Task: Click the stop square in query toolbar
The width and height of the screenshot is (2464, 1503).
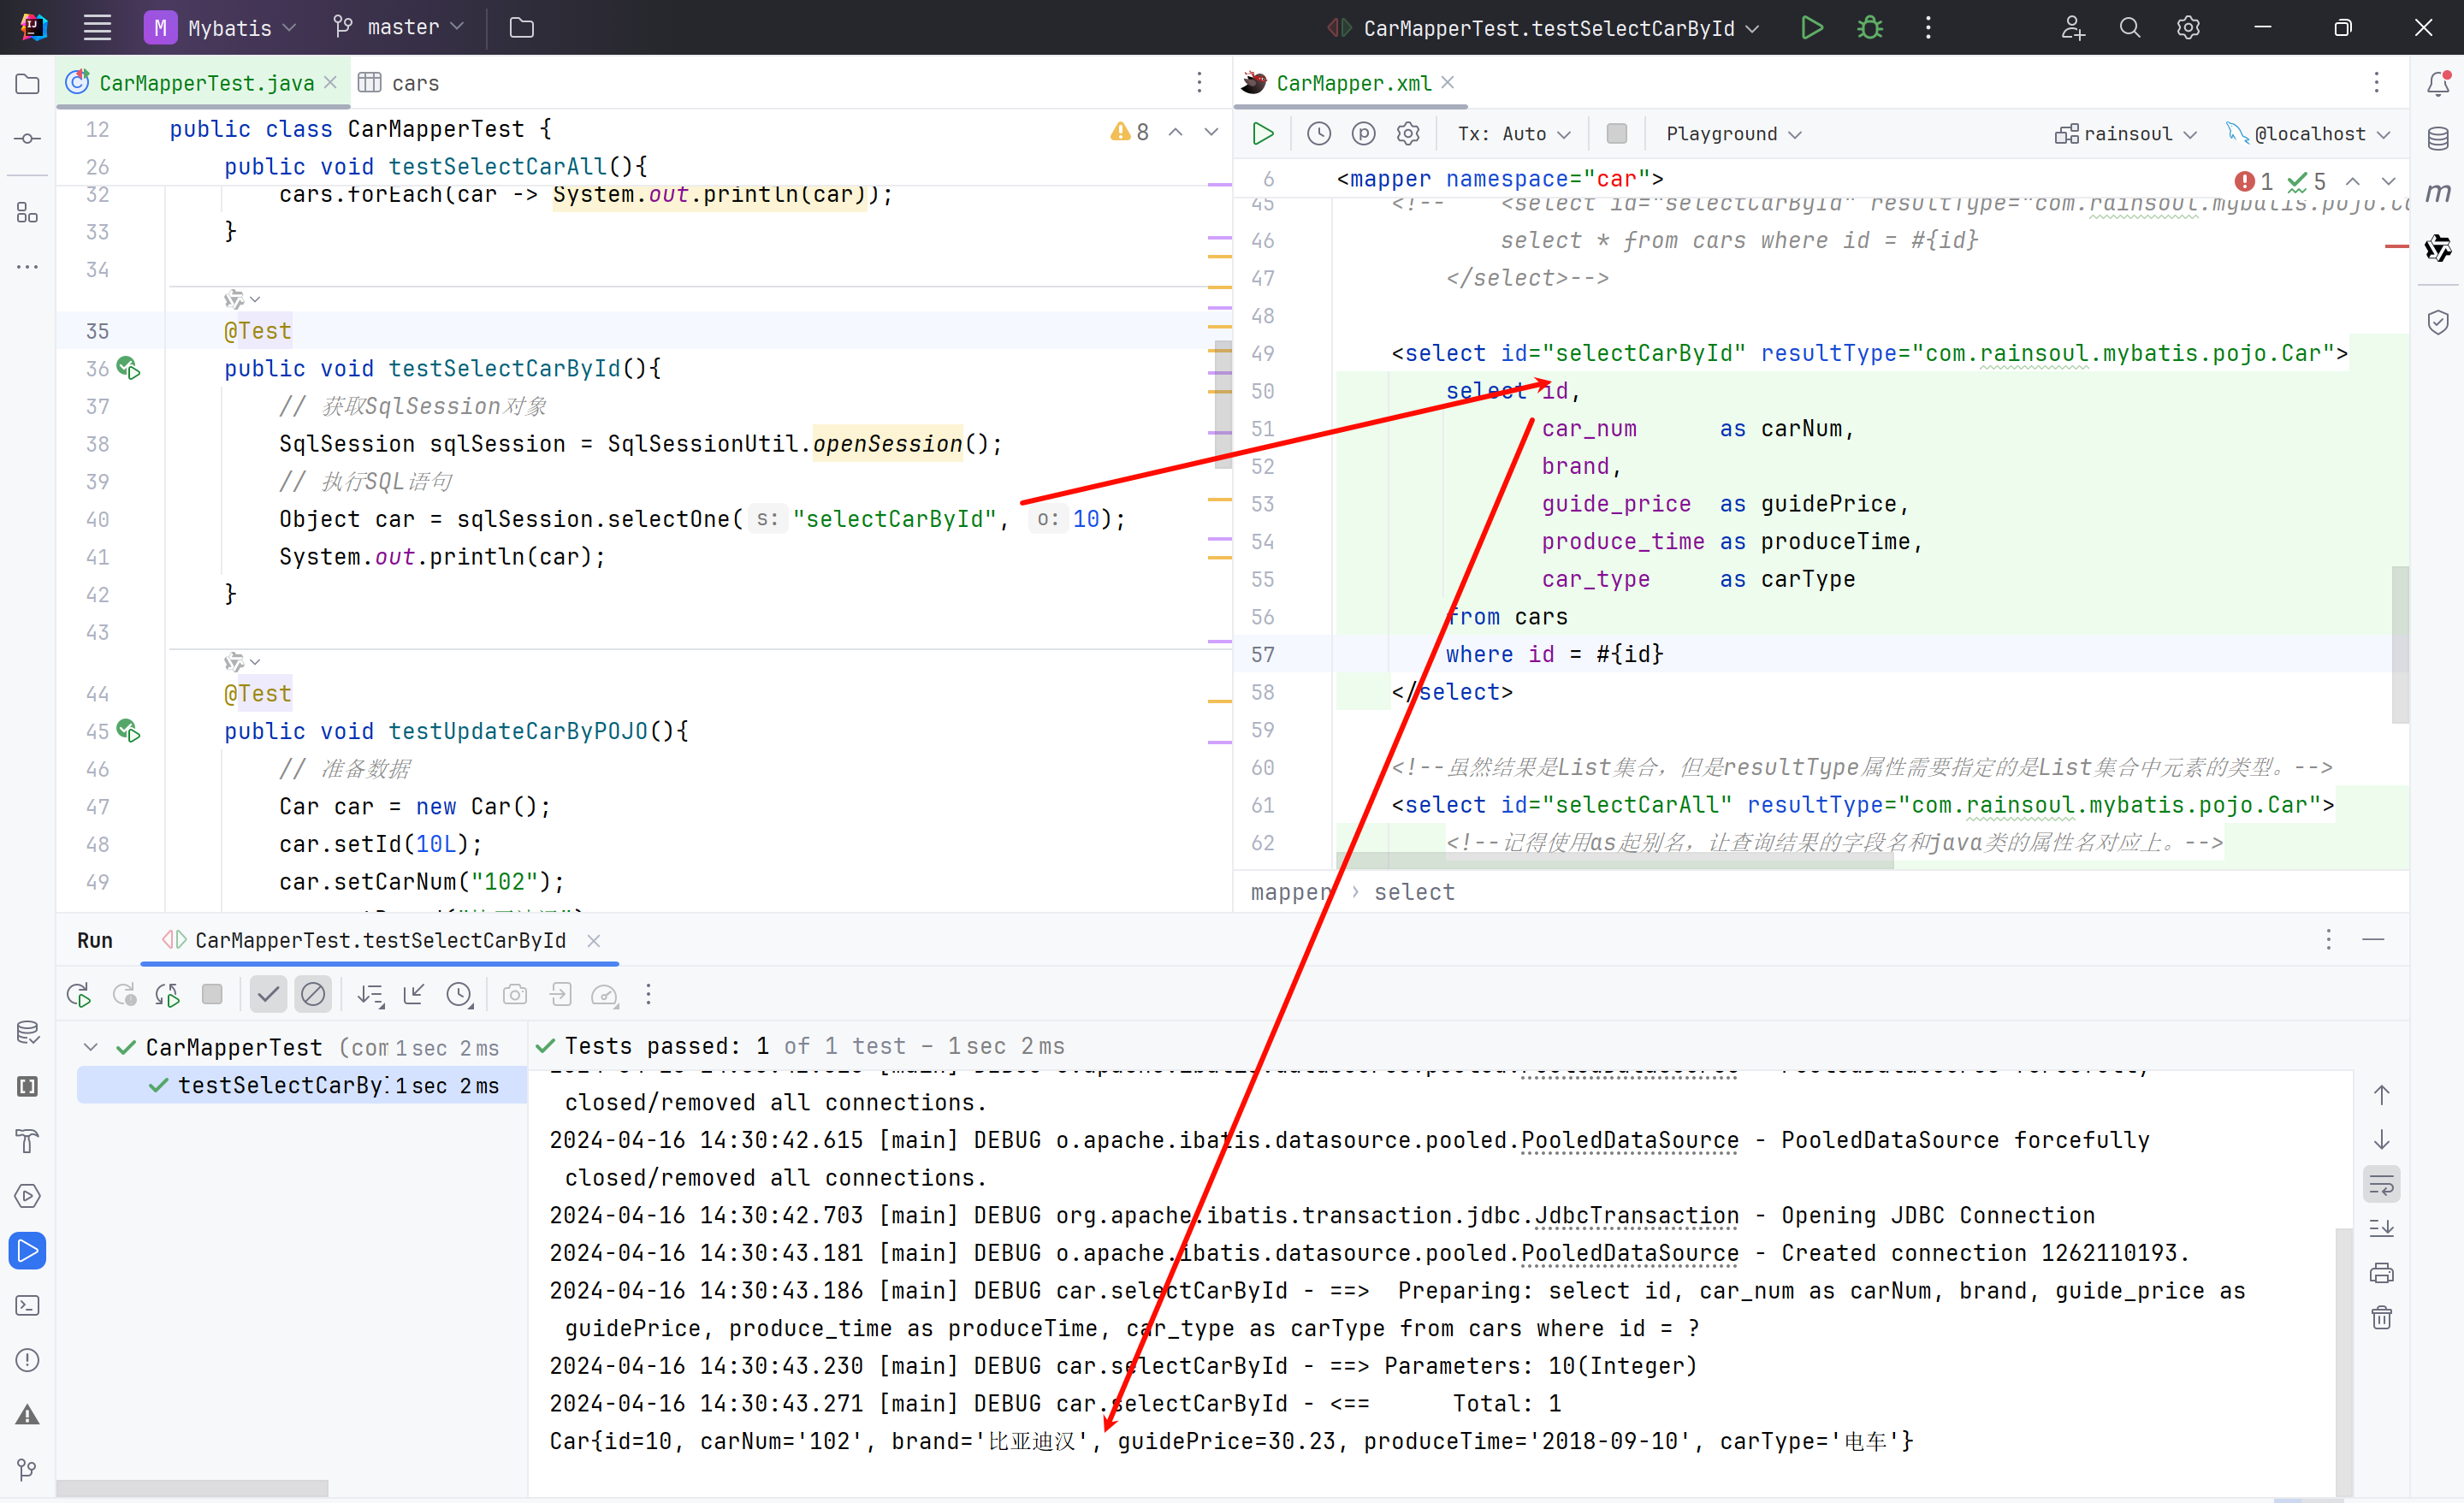Action: click(x=1616, y=133)
